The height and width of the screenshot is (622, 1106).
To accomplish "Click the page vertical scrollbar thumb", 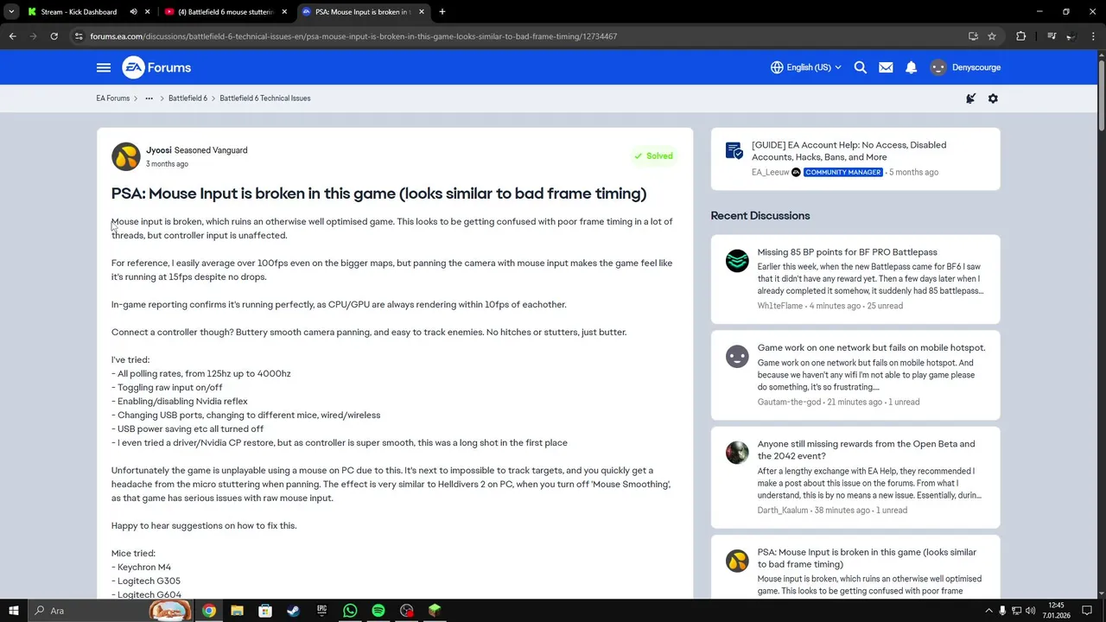I will [x=1101, y=95].
